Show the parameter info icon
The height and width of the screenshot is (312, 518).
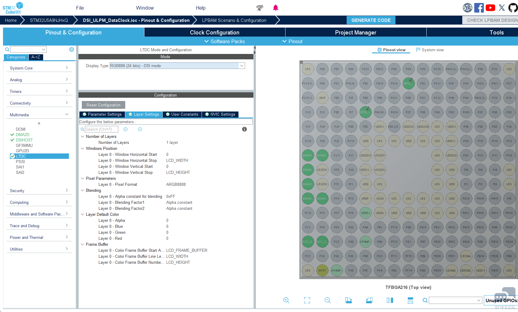pos(244,129)
